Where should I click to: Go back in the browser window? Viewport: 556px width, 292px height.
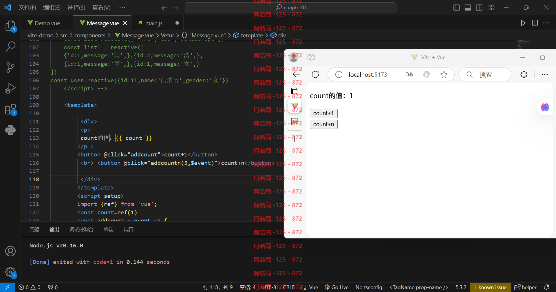point(296,74)
